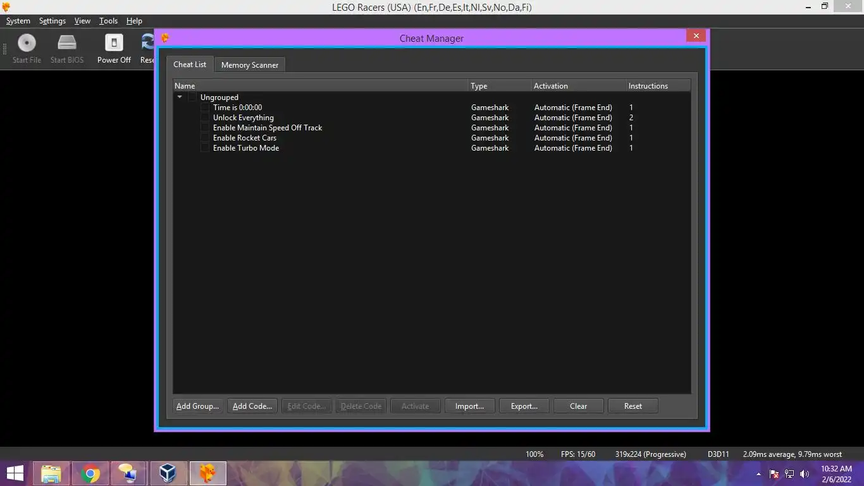Open the View menu
864x486 pixels.
[x=82, y=21]
